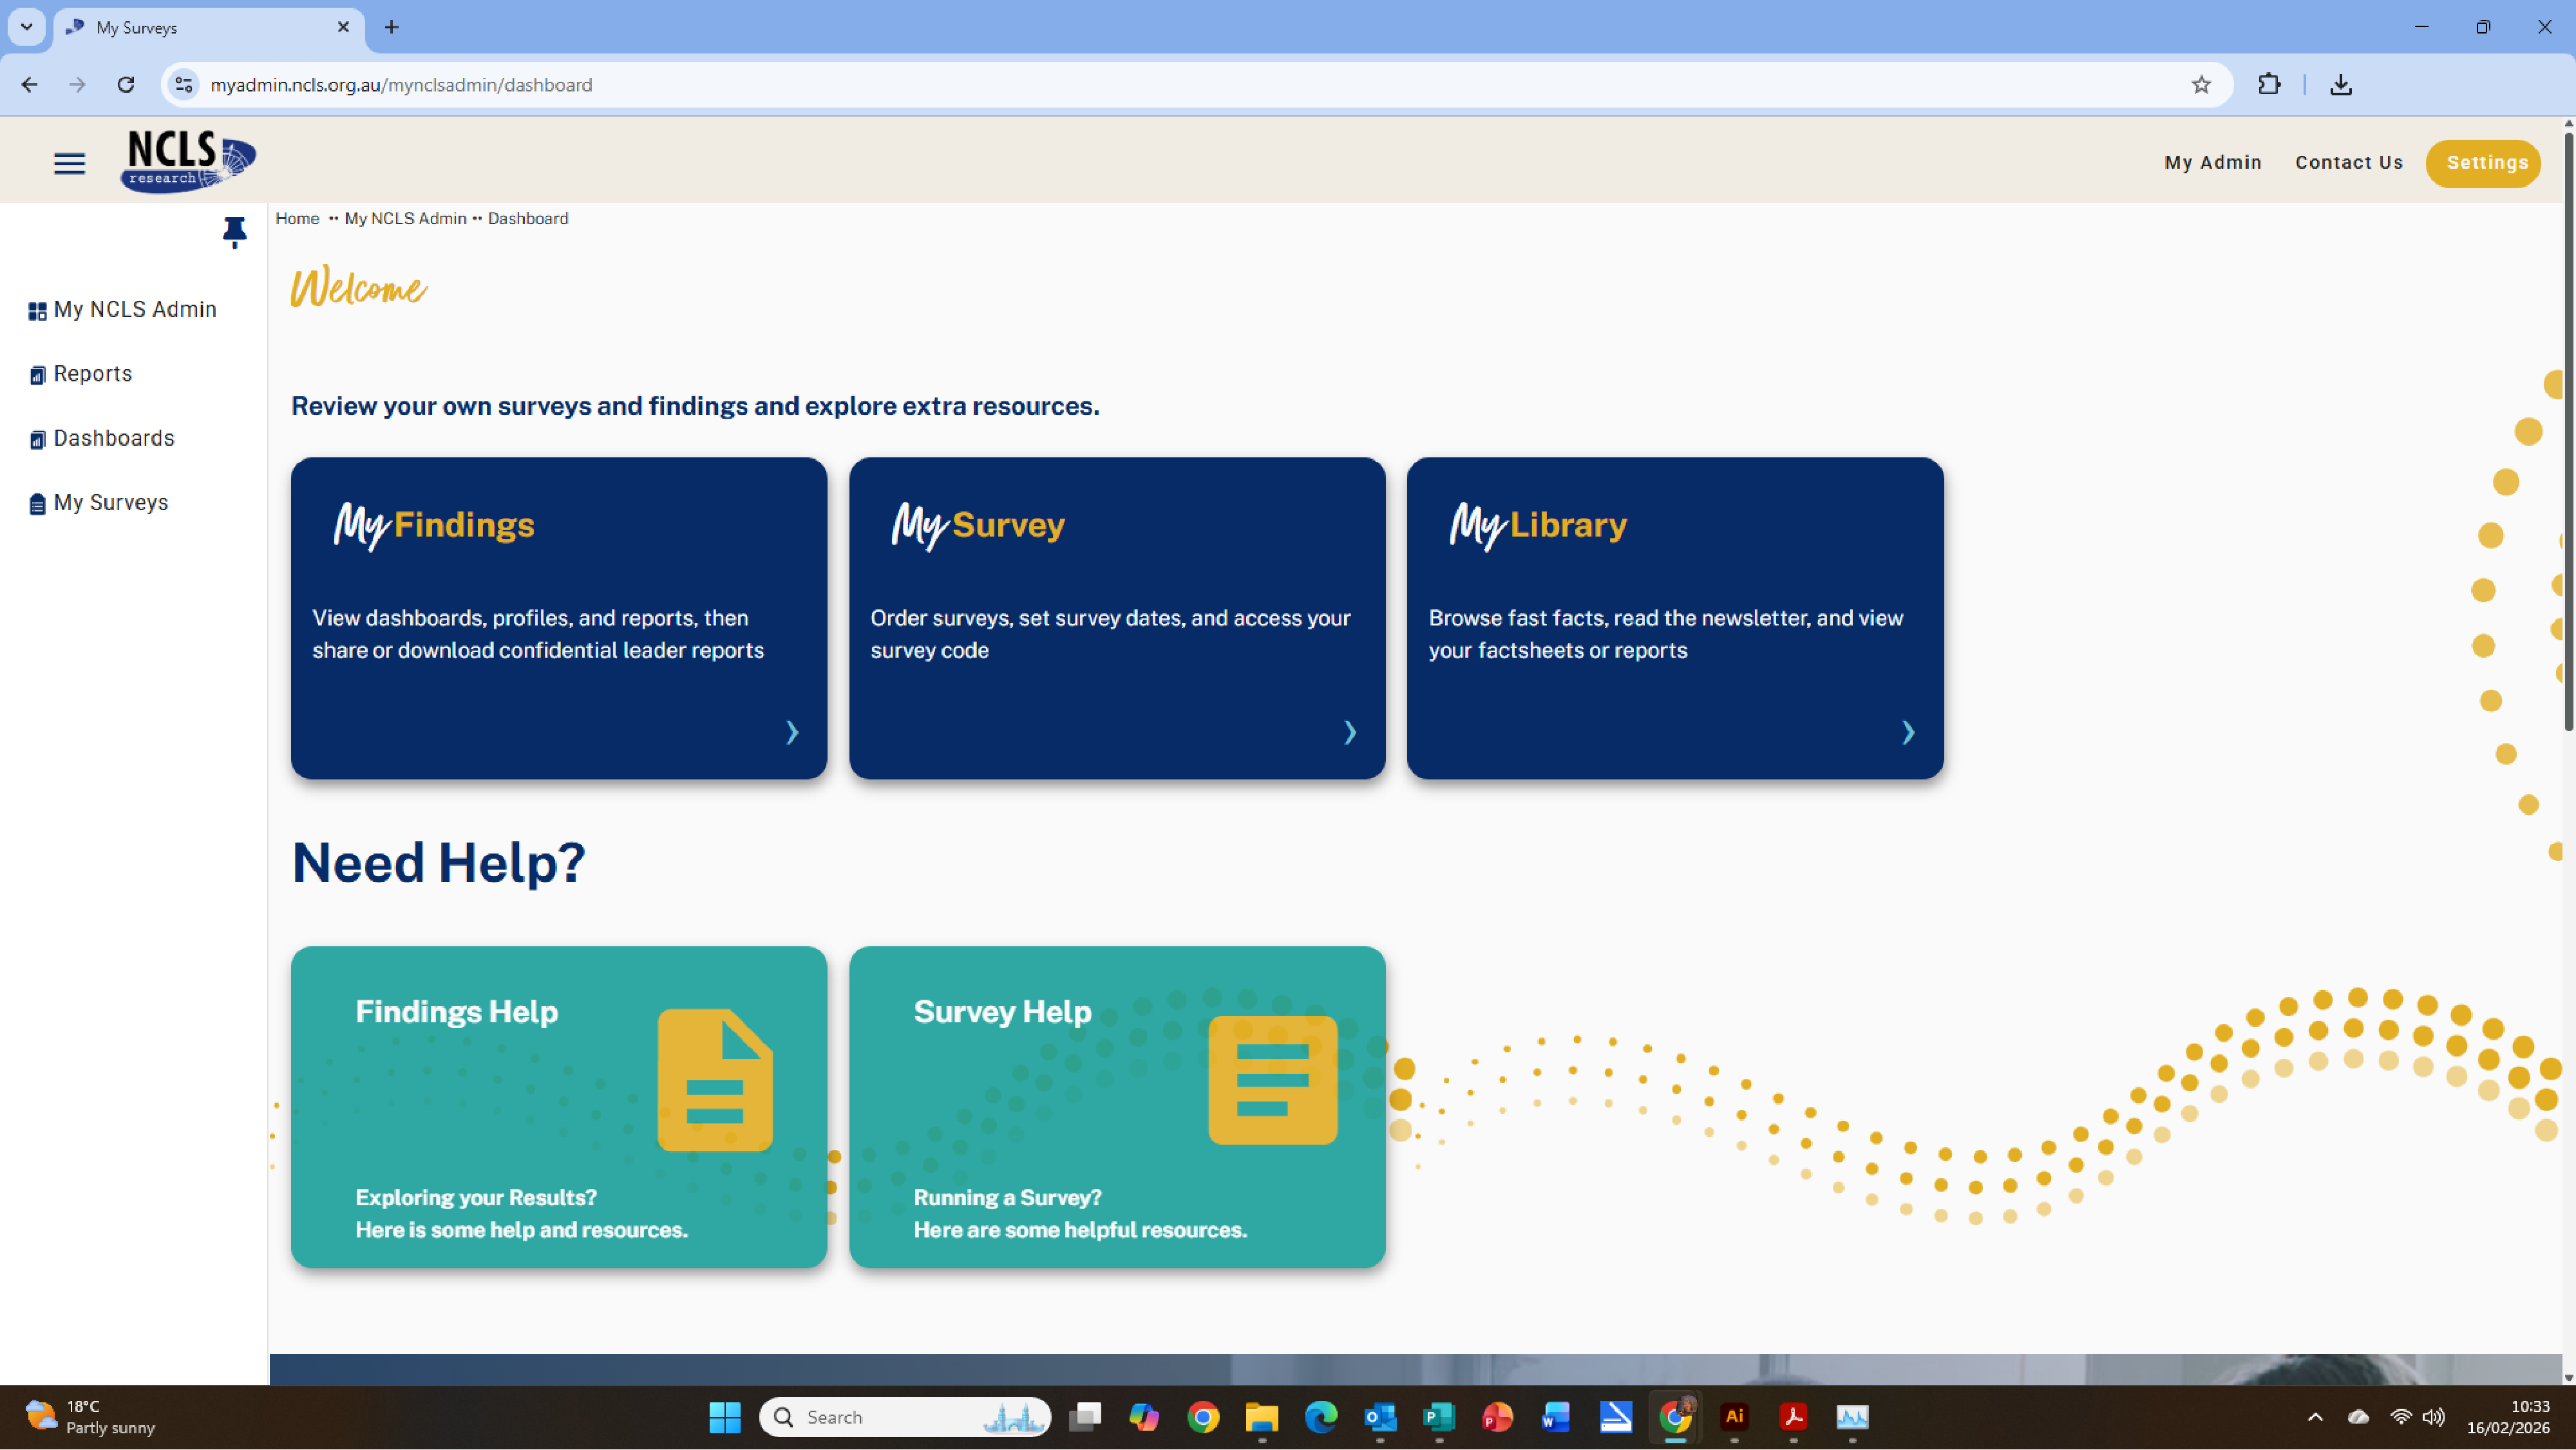Open the Survey Help card icon
The height and width of the screenshot is (1450, 2576).
pyautogui.click(x=1272, y=1080)
